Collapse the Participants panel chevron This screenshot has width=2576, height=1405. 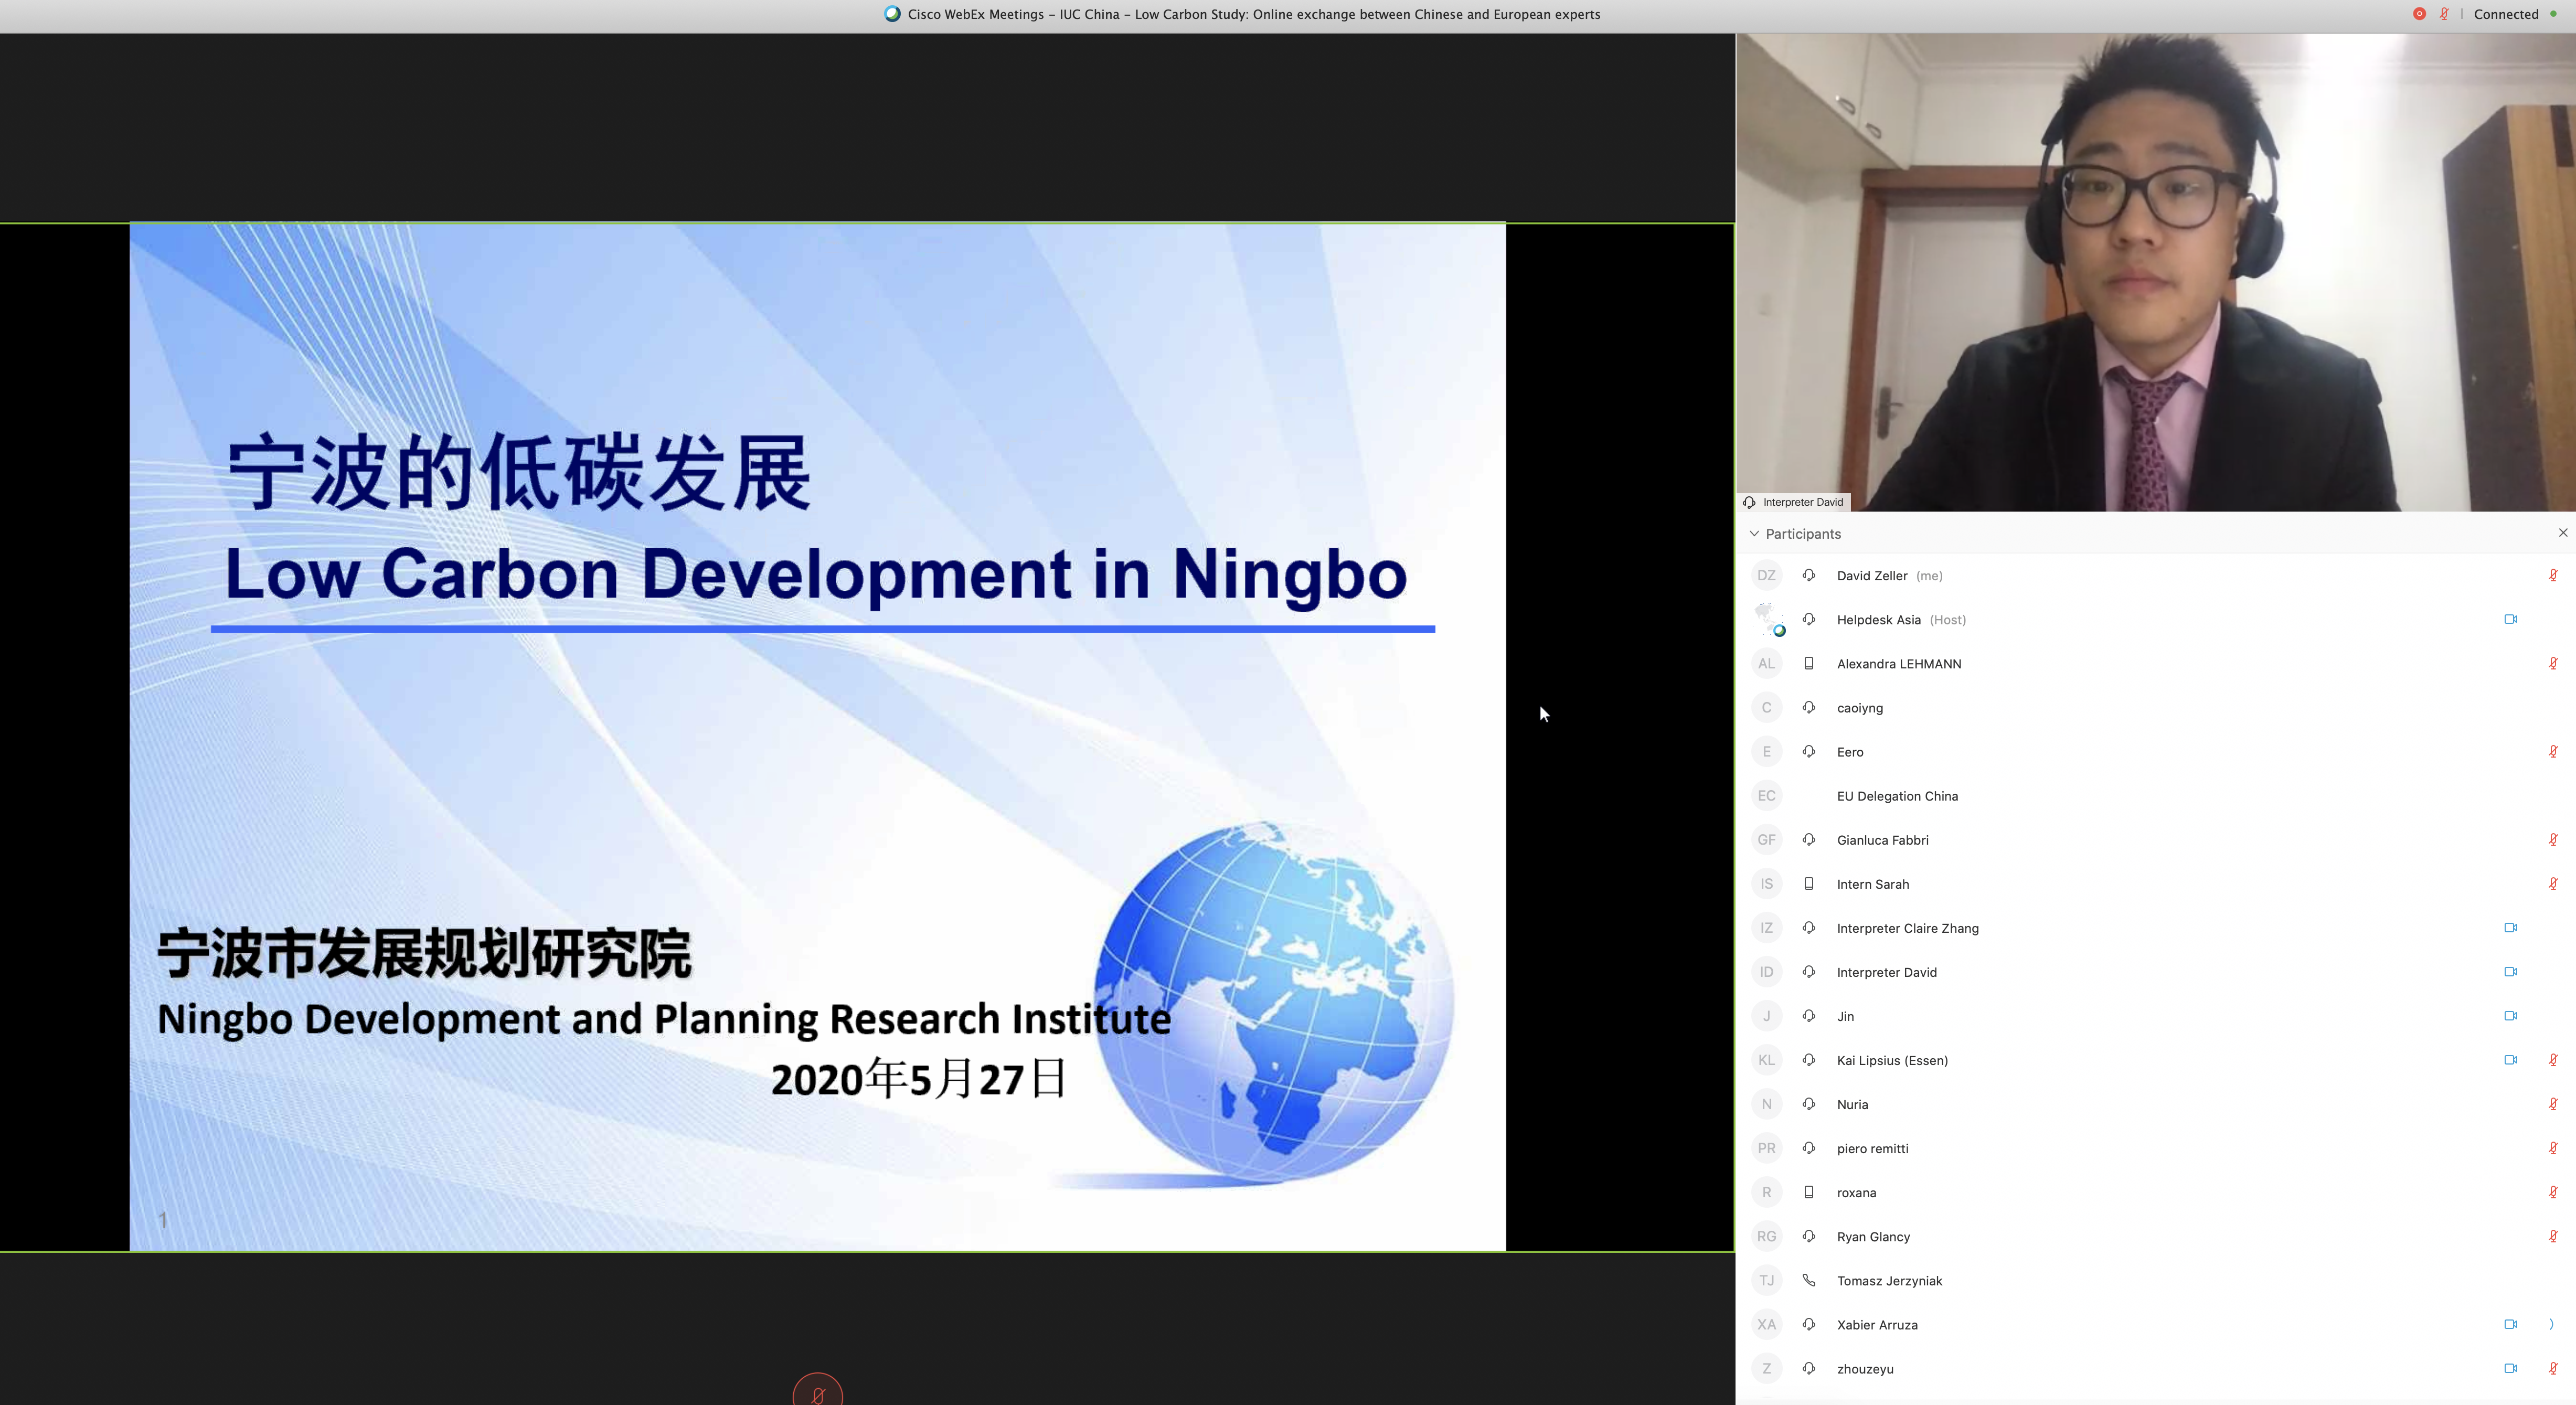coord(1754,534)
